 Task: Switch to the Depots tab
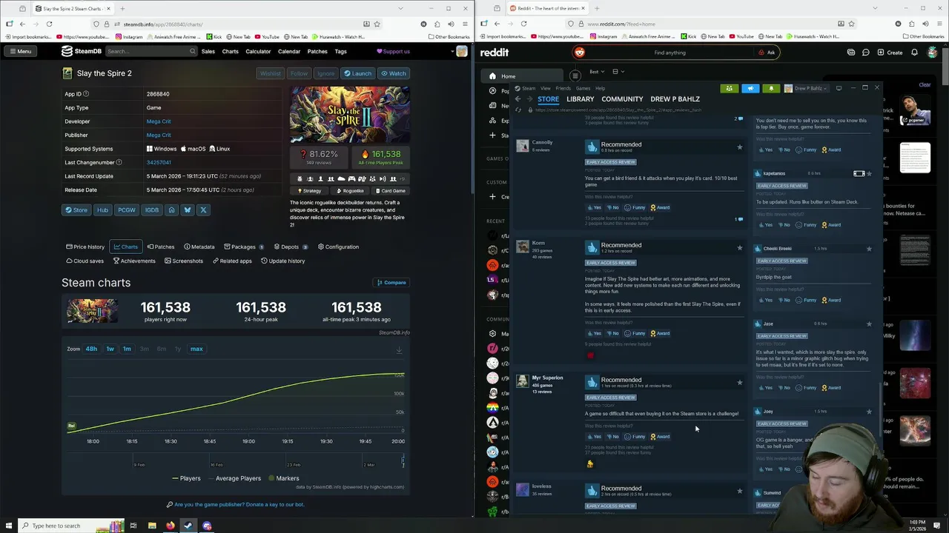(290, 247)
